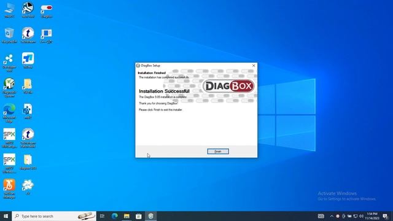Open the This PC desktop icon

(x=9, y=10)
